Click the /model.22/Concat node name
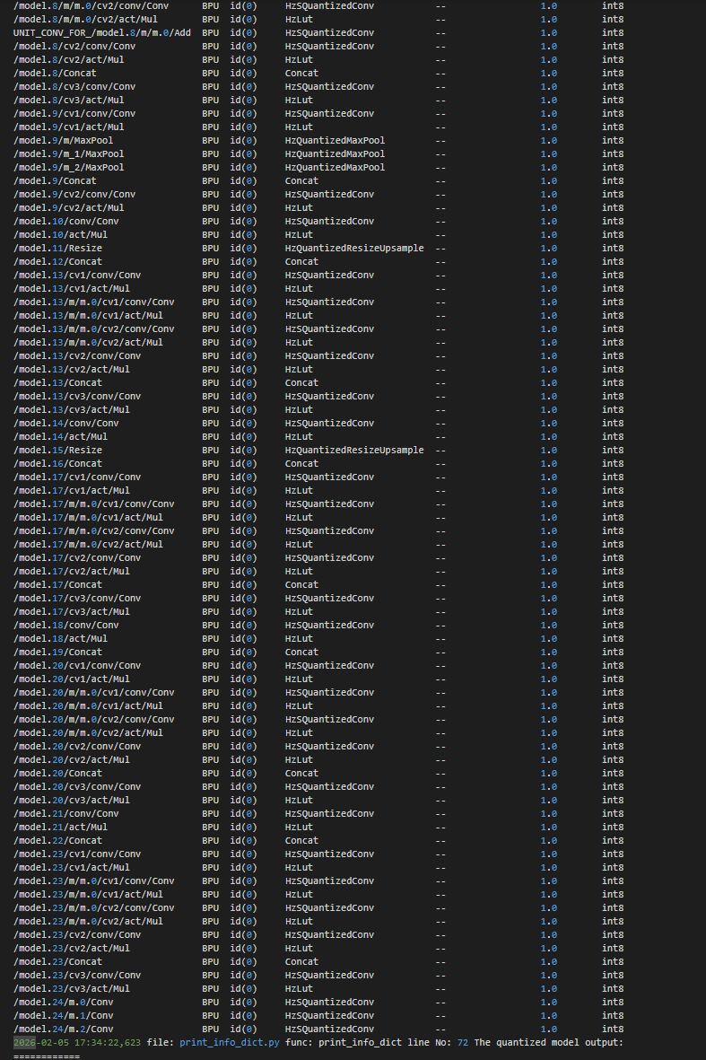 click(58, 840)
